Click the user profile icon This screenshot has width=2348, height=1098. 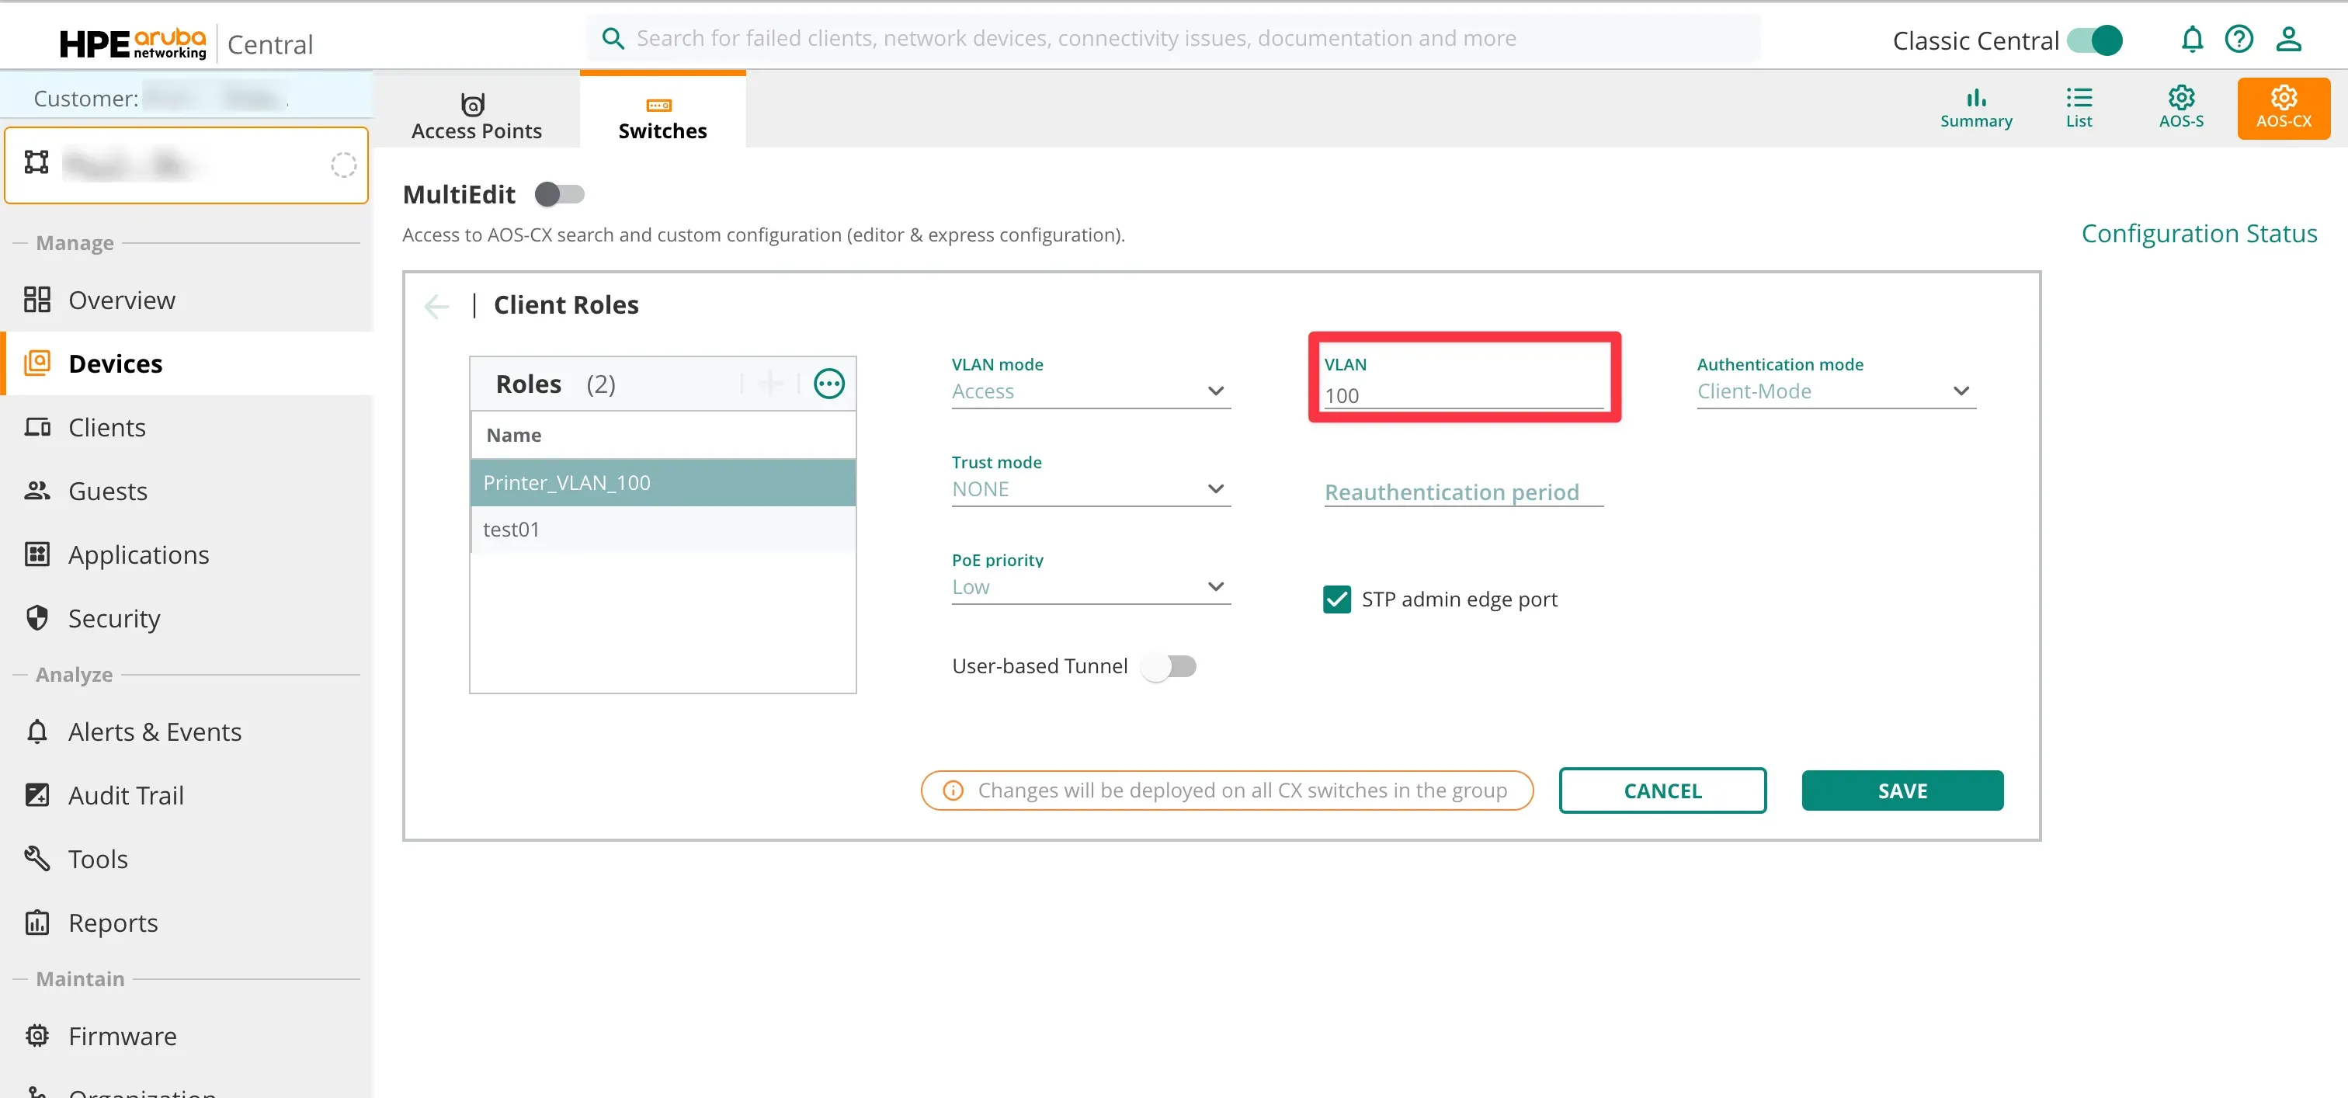(x=2288, y=39)
